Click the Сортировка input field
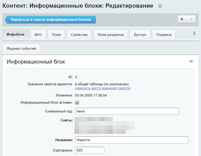The width and height of the screenshot is (201, 156). (x=89, y=150)
